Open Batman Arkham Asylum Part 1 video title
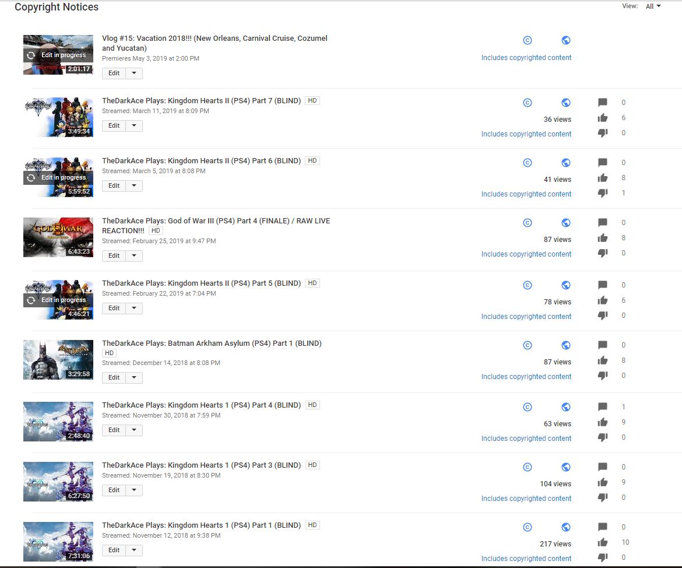This screenshot has height=568, width=682. pyautogui.click(x=212, y=343)
